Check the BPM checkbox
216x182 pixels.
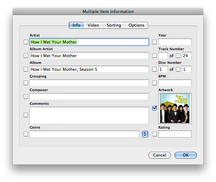click(155, 83)
